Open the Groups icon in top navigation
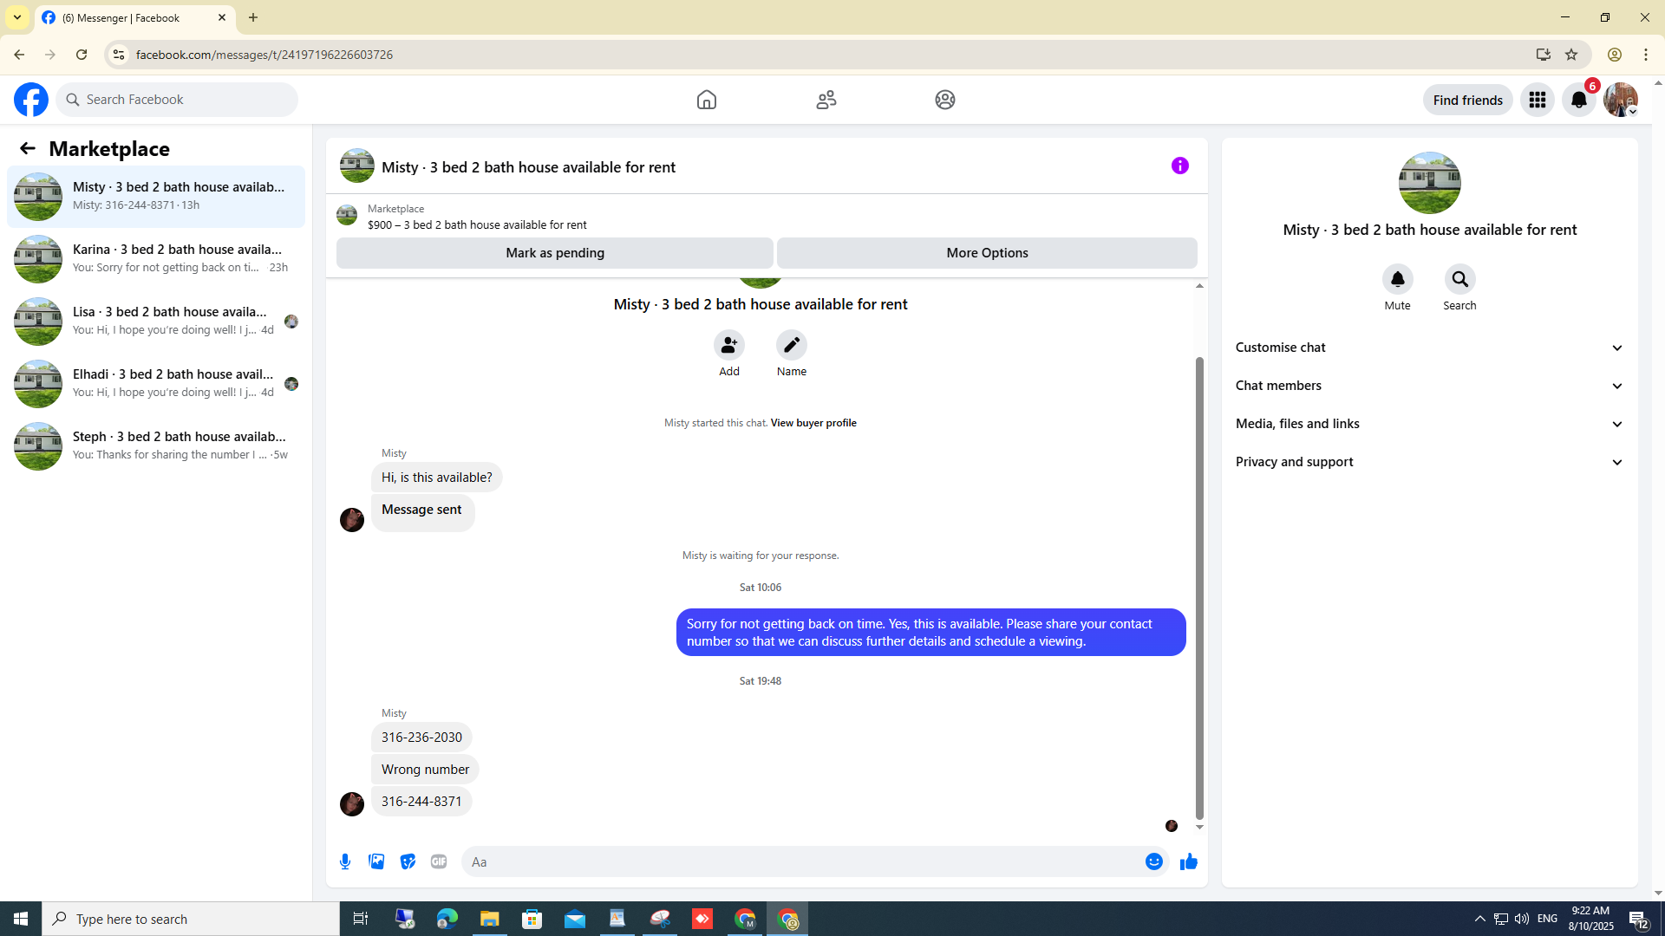1665x936 pixels. 944,100
